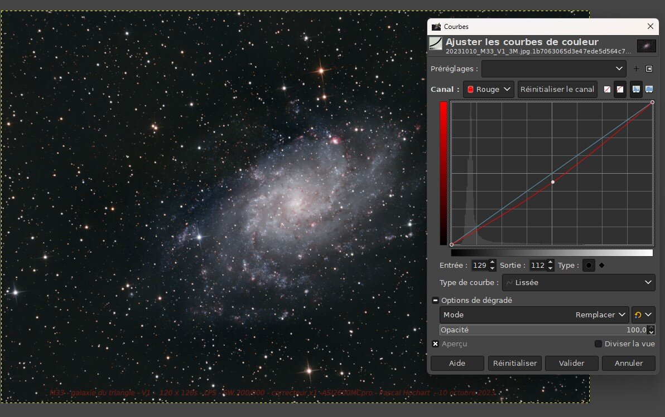Set point type to smooth circle
The image size is (665, 417).
coord(589,266)
